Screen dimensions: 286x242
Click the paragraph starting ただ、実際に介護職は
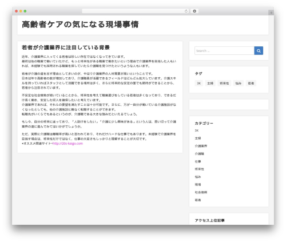(x=99, y=139)
